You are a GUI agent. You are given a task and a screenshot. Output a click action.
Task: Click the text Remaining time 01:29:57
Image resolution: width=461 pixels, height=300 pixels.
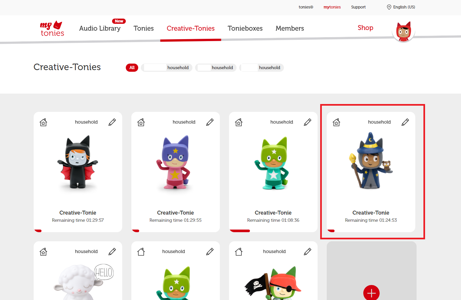(x=78, y=220)
